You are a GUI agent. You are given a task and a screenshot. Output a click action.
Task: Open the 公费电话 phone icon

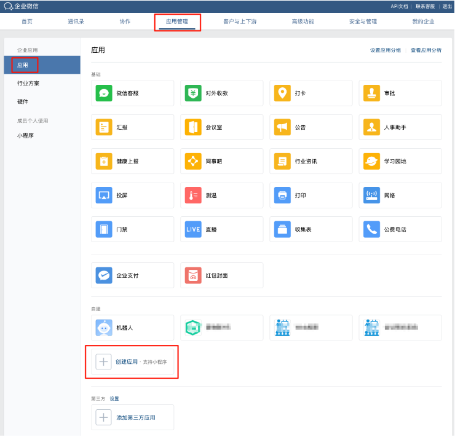point(372,229)
